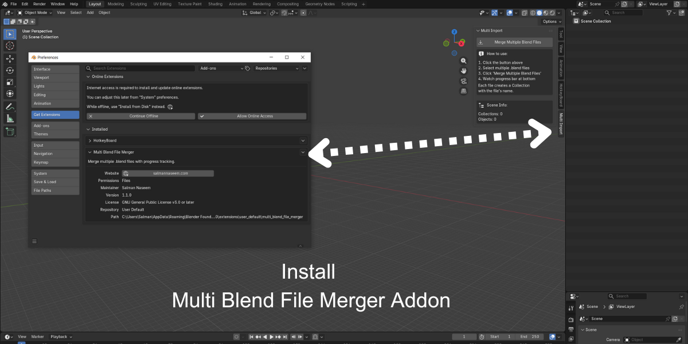688x344 pixels.
Task: Click the Merge Multiple Blend Files button
Action: 515,42
